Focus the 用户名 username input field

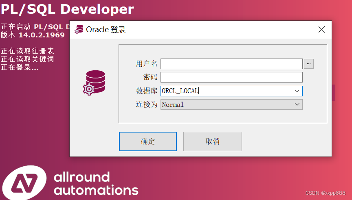231,64
